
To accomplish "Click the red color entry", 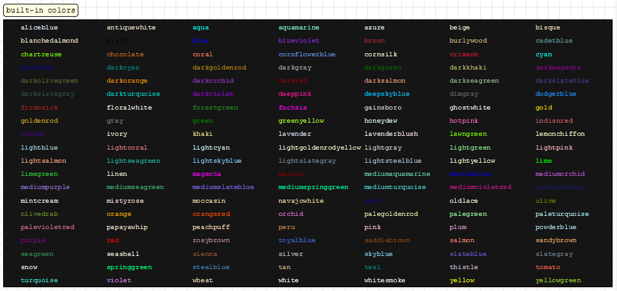I will [113, 240].
